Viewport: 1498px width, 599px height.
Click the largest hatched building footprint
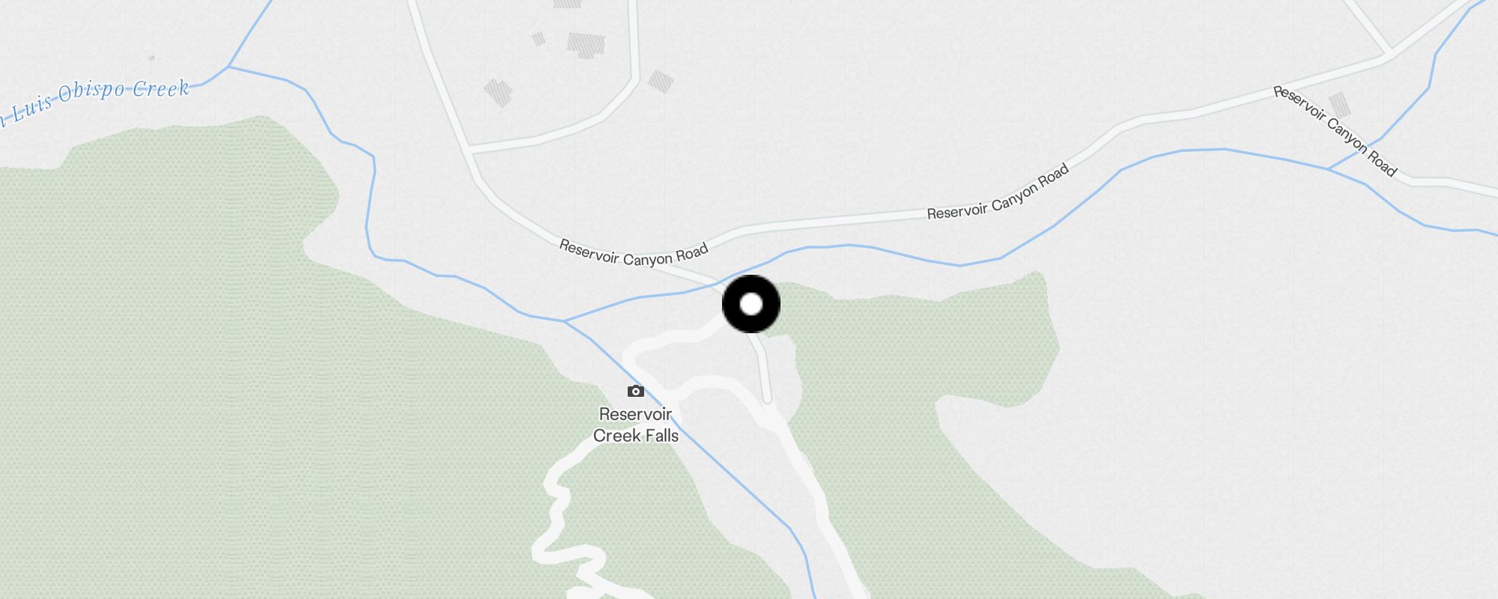click(586, 45)
